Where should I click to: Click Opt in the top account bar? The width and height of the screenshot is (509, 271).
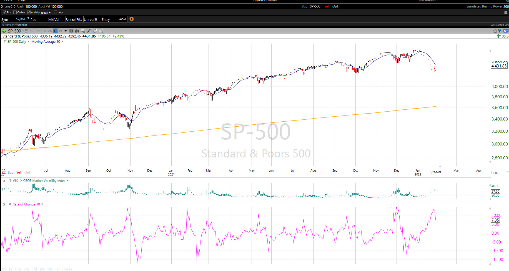click(335, 6)
